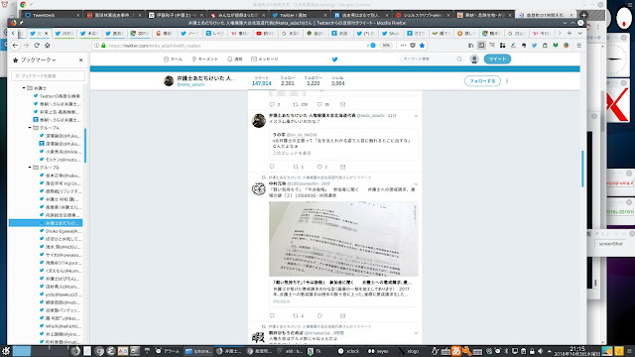Click the blue ツイート compose button
635x357 pixels.
(x=497, y=59)
